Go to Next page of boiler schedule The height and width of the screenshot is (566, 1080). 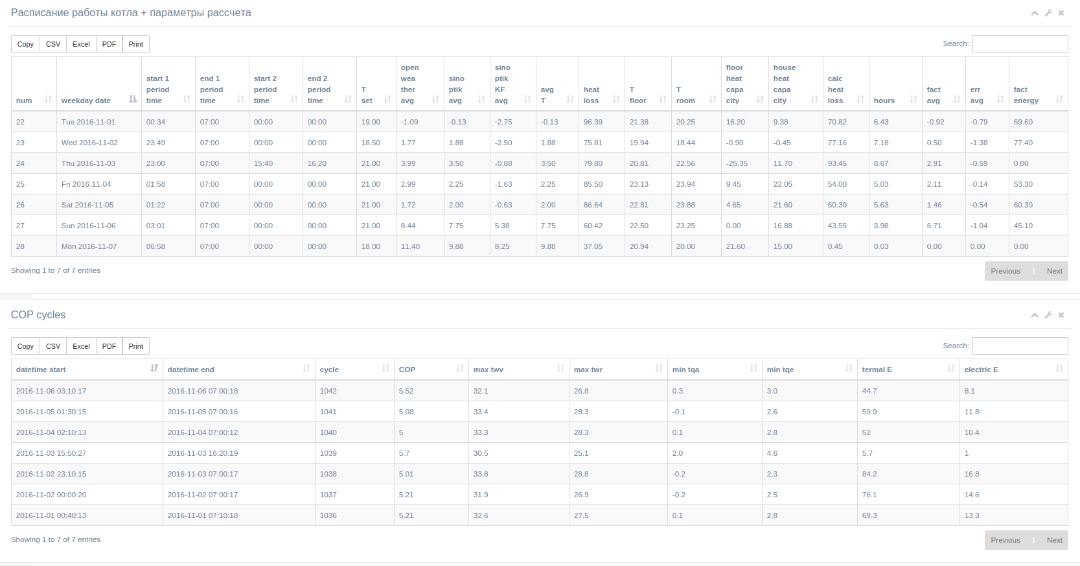[x=1054, y=271]
